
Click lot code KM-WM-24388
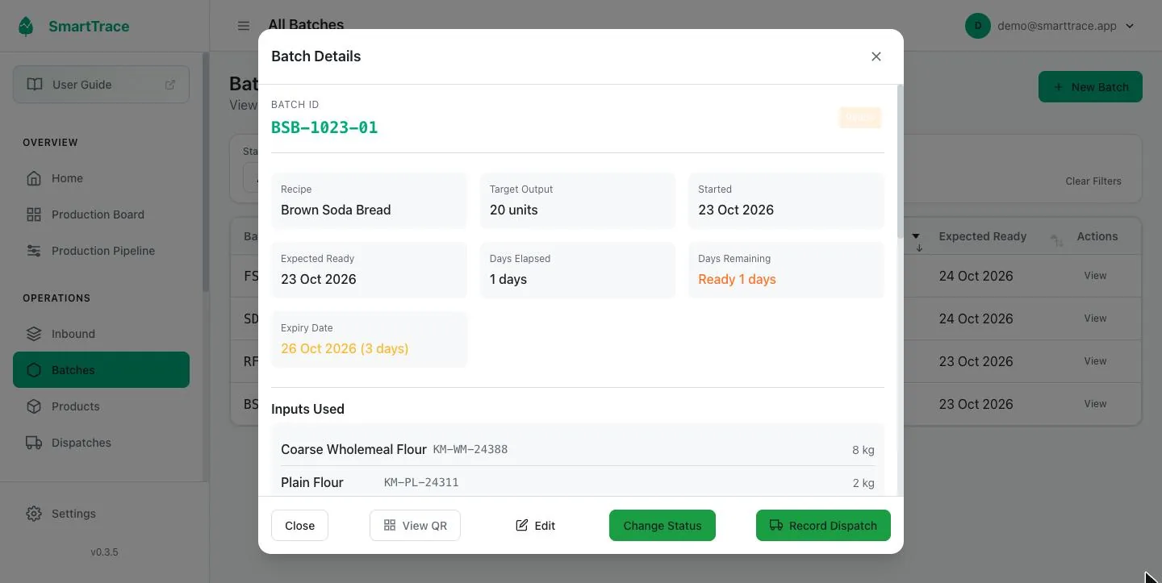click(470, 449)
